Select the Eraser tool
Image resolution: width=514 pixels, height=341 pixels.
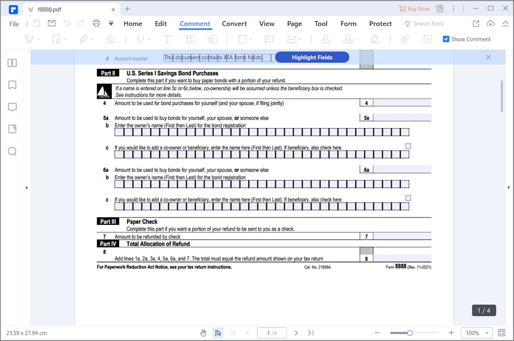[110, 39]
